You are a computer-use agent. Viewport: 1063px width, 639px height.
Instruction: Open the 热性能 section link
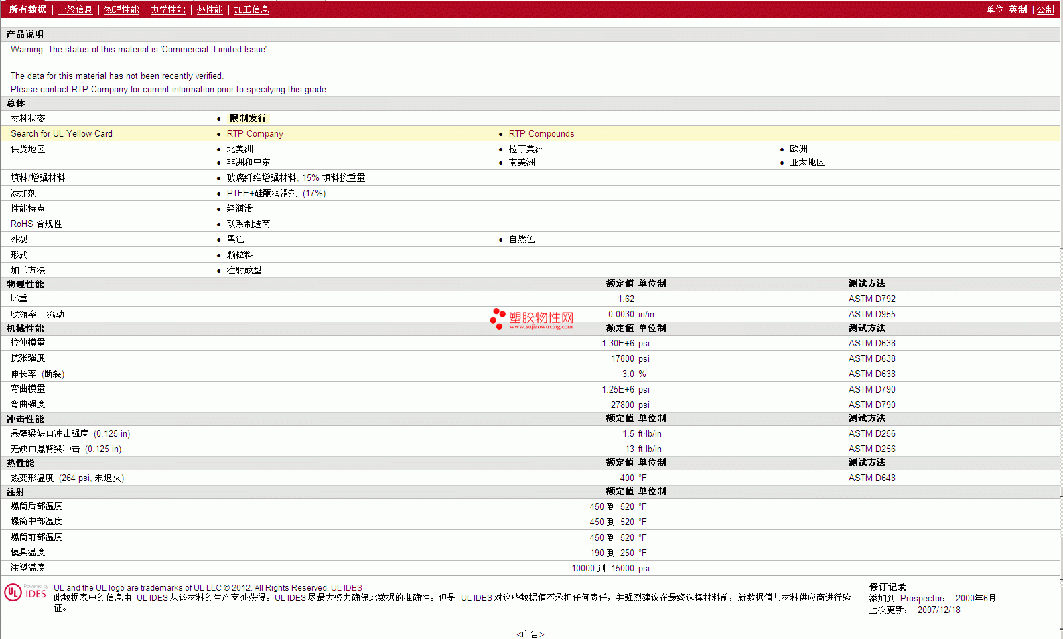pyautogui.click(x=210, y=9)
